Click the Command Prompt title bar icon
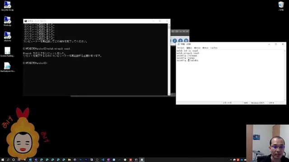Image resolution: width=289 pixels, height=162 pixels. pyautogui.click(x=26, y=21)
